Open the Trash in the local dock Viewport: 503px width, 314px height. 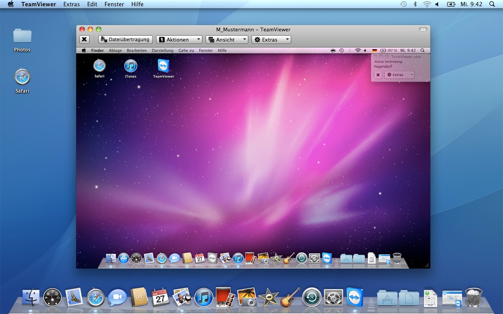pos(474,297)
